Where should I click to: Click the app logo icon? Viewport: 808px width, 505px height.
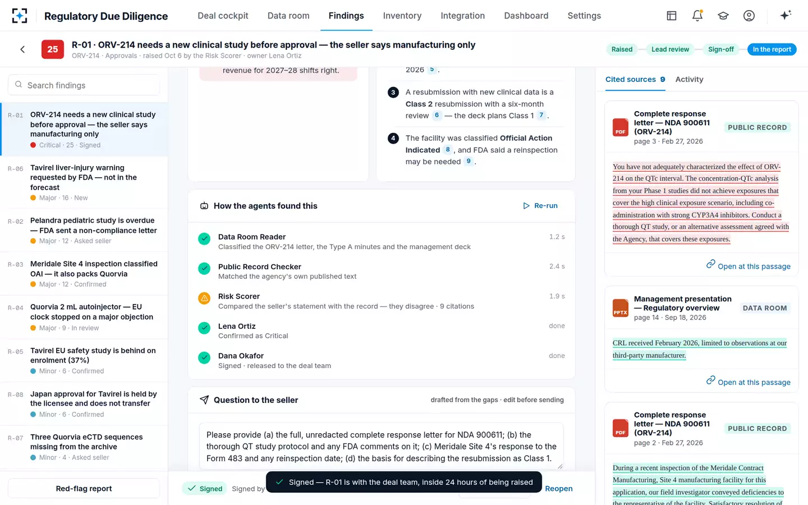pyautogui.click(x=20, y=16)
